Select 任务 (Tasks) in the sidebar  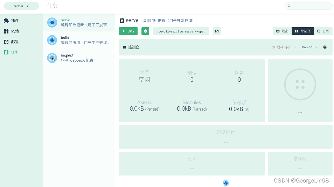[x=12, y=52]
